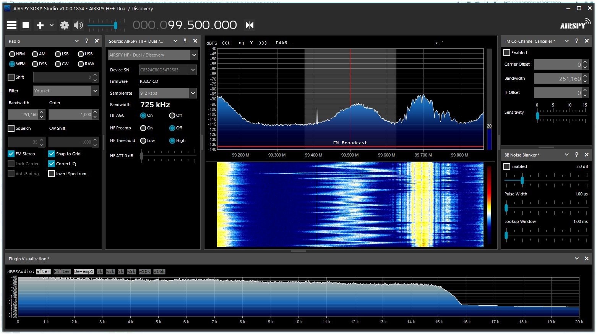This screenshot has height=334, width=597.
Task: Mute audio with the speaker icon
Action: tap(78, 25)
